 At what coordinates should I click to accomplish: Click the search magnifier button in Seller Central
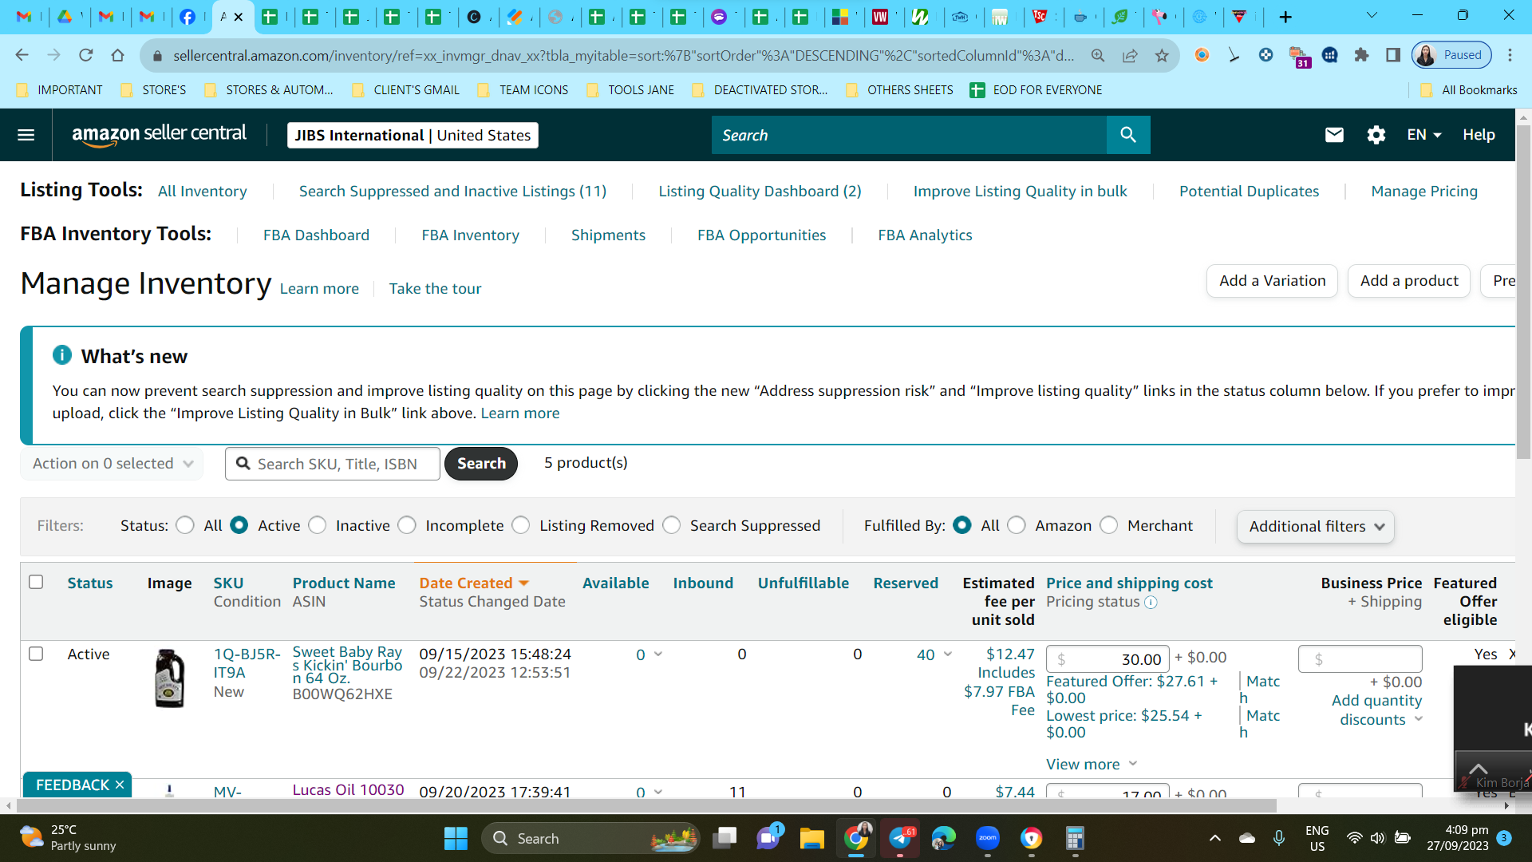1128,135
